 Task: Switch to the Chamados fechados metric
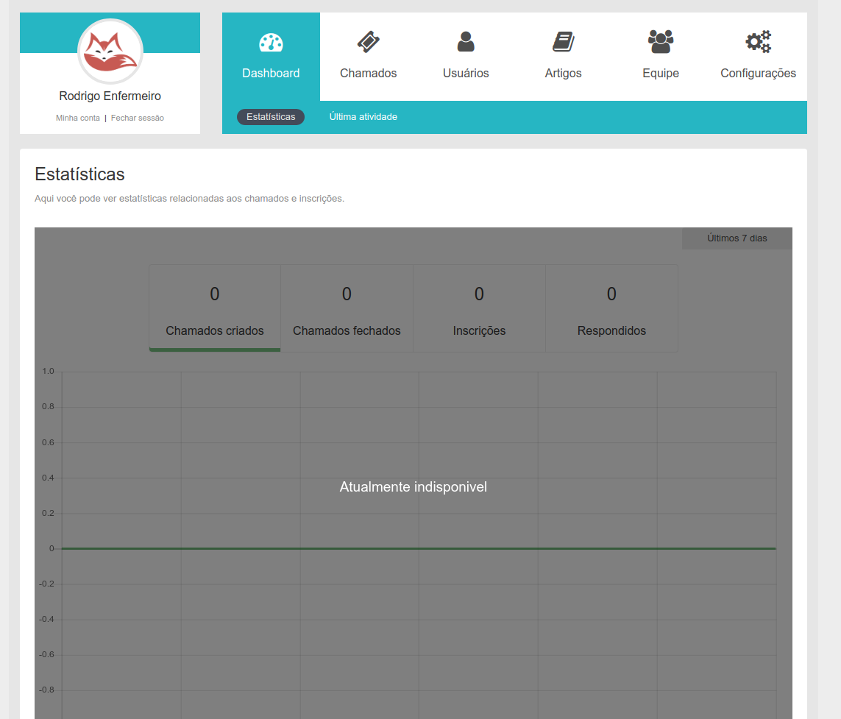347,308
